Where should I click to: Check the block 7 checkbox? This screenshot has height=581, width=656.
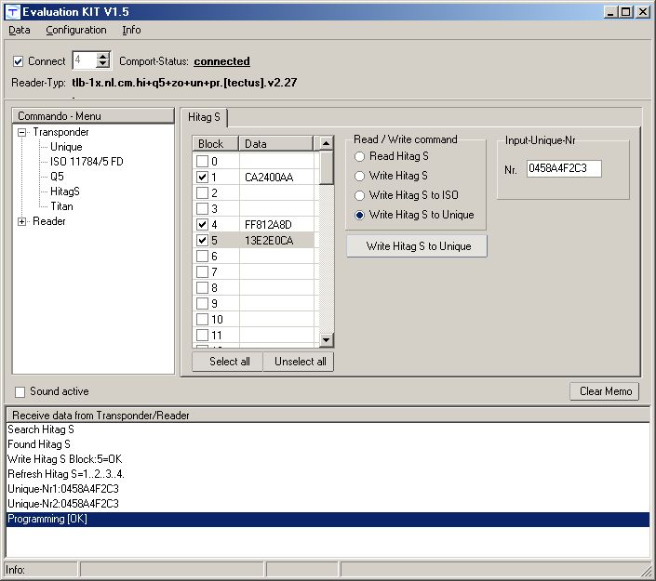(202, 272)
